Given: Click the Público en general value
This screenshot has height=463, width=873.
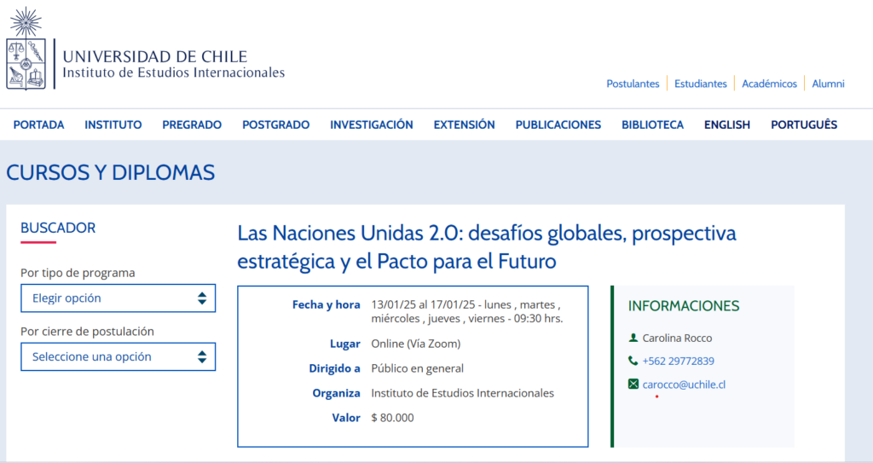Looking at the screenshot, I should [x=418, y=368].
